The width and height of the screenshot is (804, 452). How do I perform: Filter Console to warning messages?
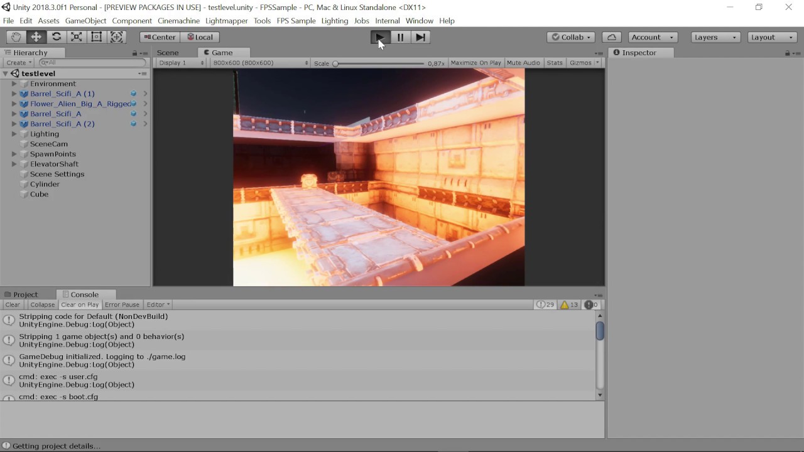click(x=567, y=304)
